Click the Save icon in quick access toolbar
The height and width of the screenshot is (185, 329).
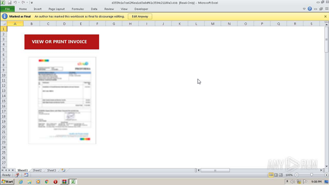click(x=9, y=3)
